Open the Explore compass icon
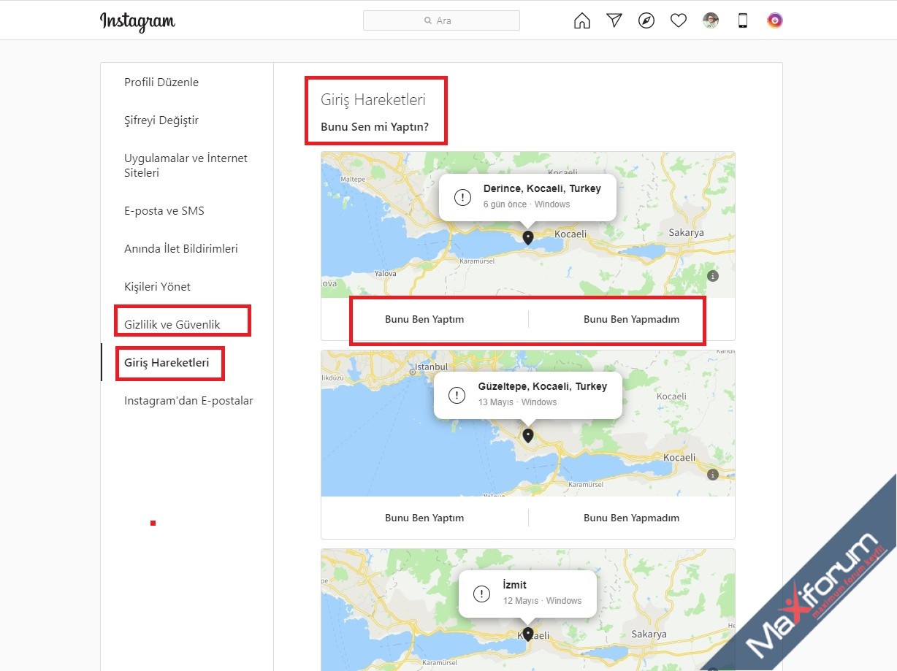897x671 pixels. (x=646, y=20)
